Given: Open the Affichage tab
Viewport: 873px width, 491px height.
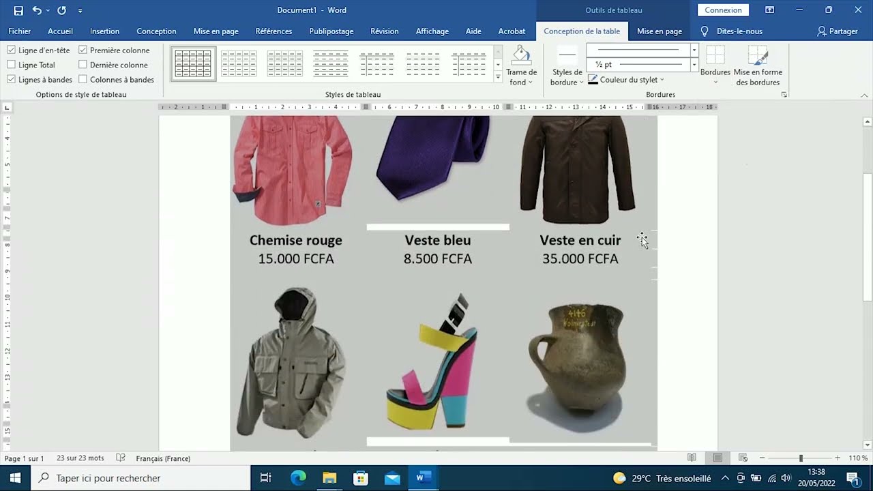Looking at the screenshot, I should click(432, 31).
